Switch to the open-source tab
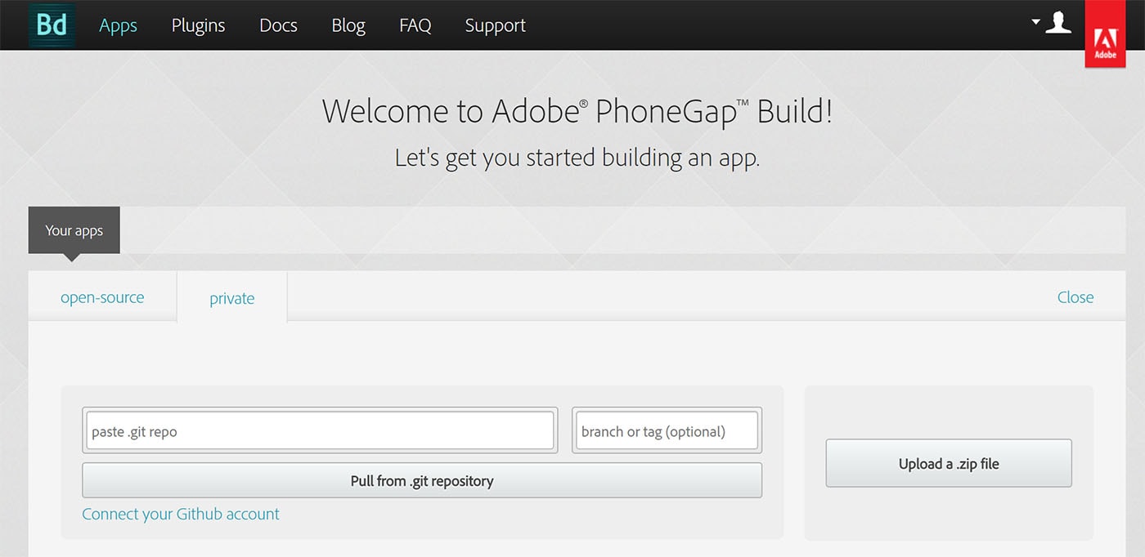 click(102, 297)
